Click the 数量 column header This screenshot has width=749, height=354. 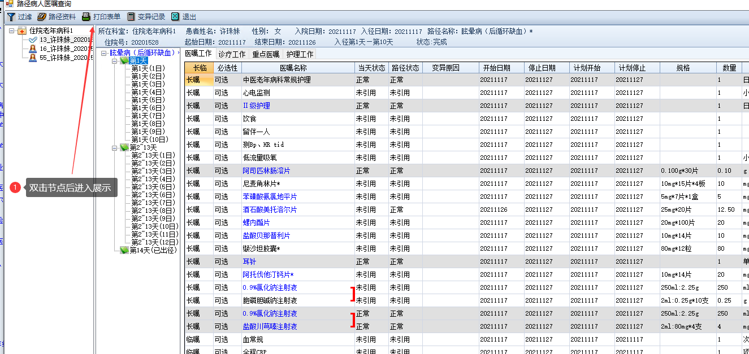(x=729, y=68)
